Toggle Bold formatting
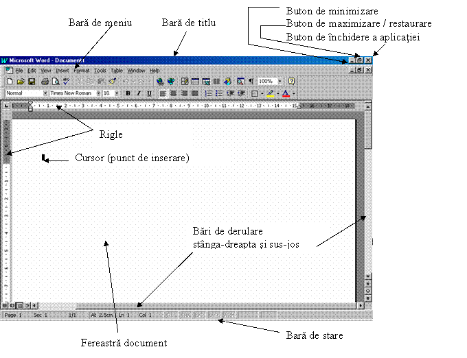 point(128,93)
